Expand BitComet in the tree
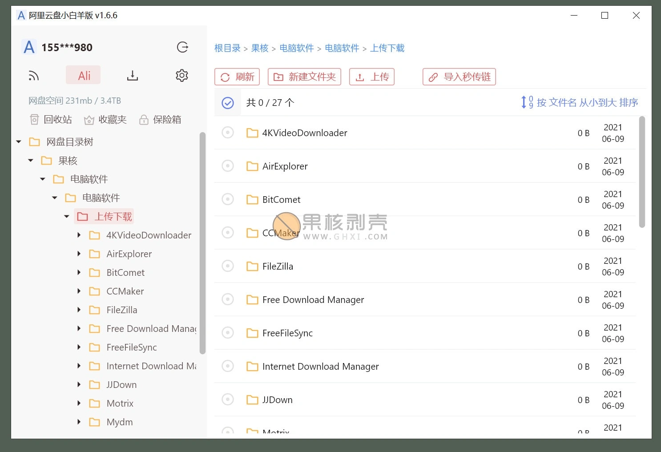 point(79,272)
